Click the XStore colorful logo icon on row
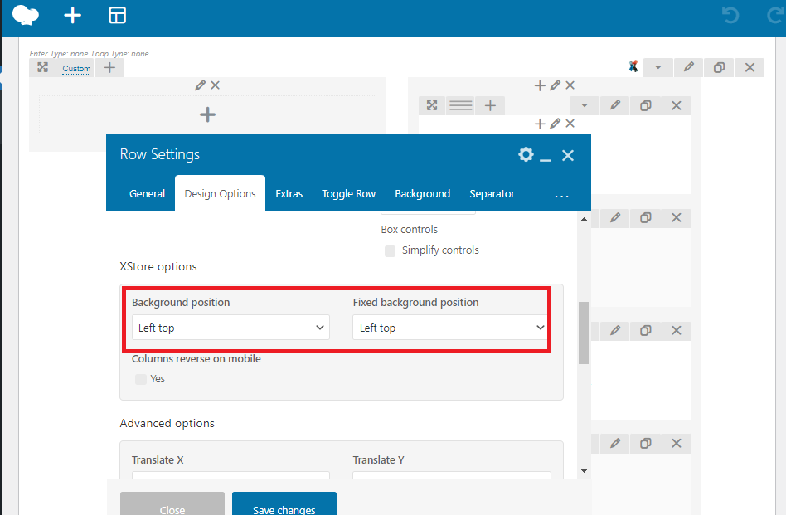This screenshot has height=515, width=786. click(633, 66)
